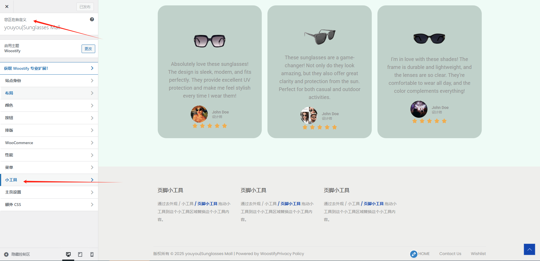Open the 小工具 widgets panel

coord(49,180)
